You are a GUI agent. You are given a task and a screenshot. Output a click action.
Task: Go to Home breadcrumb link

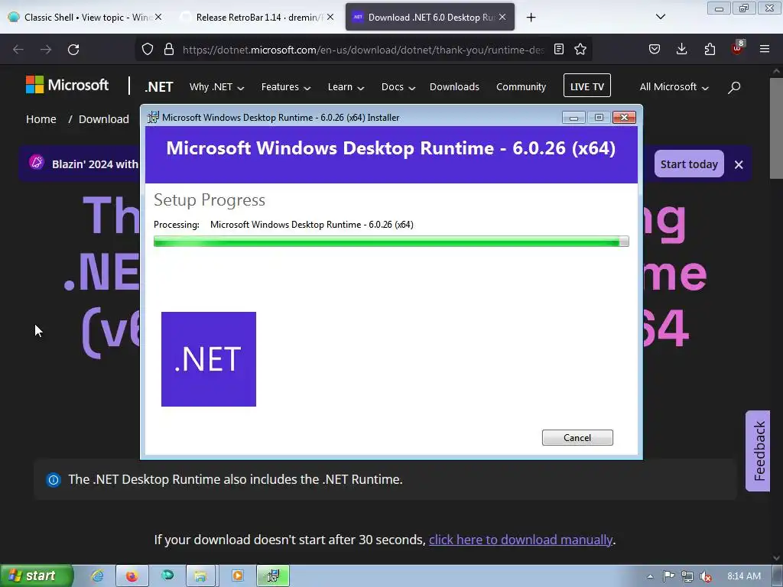[x=41, y=119]
